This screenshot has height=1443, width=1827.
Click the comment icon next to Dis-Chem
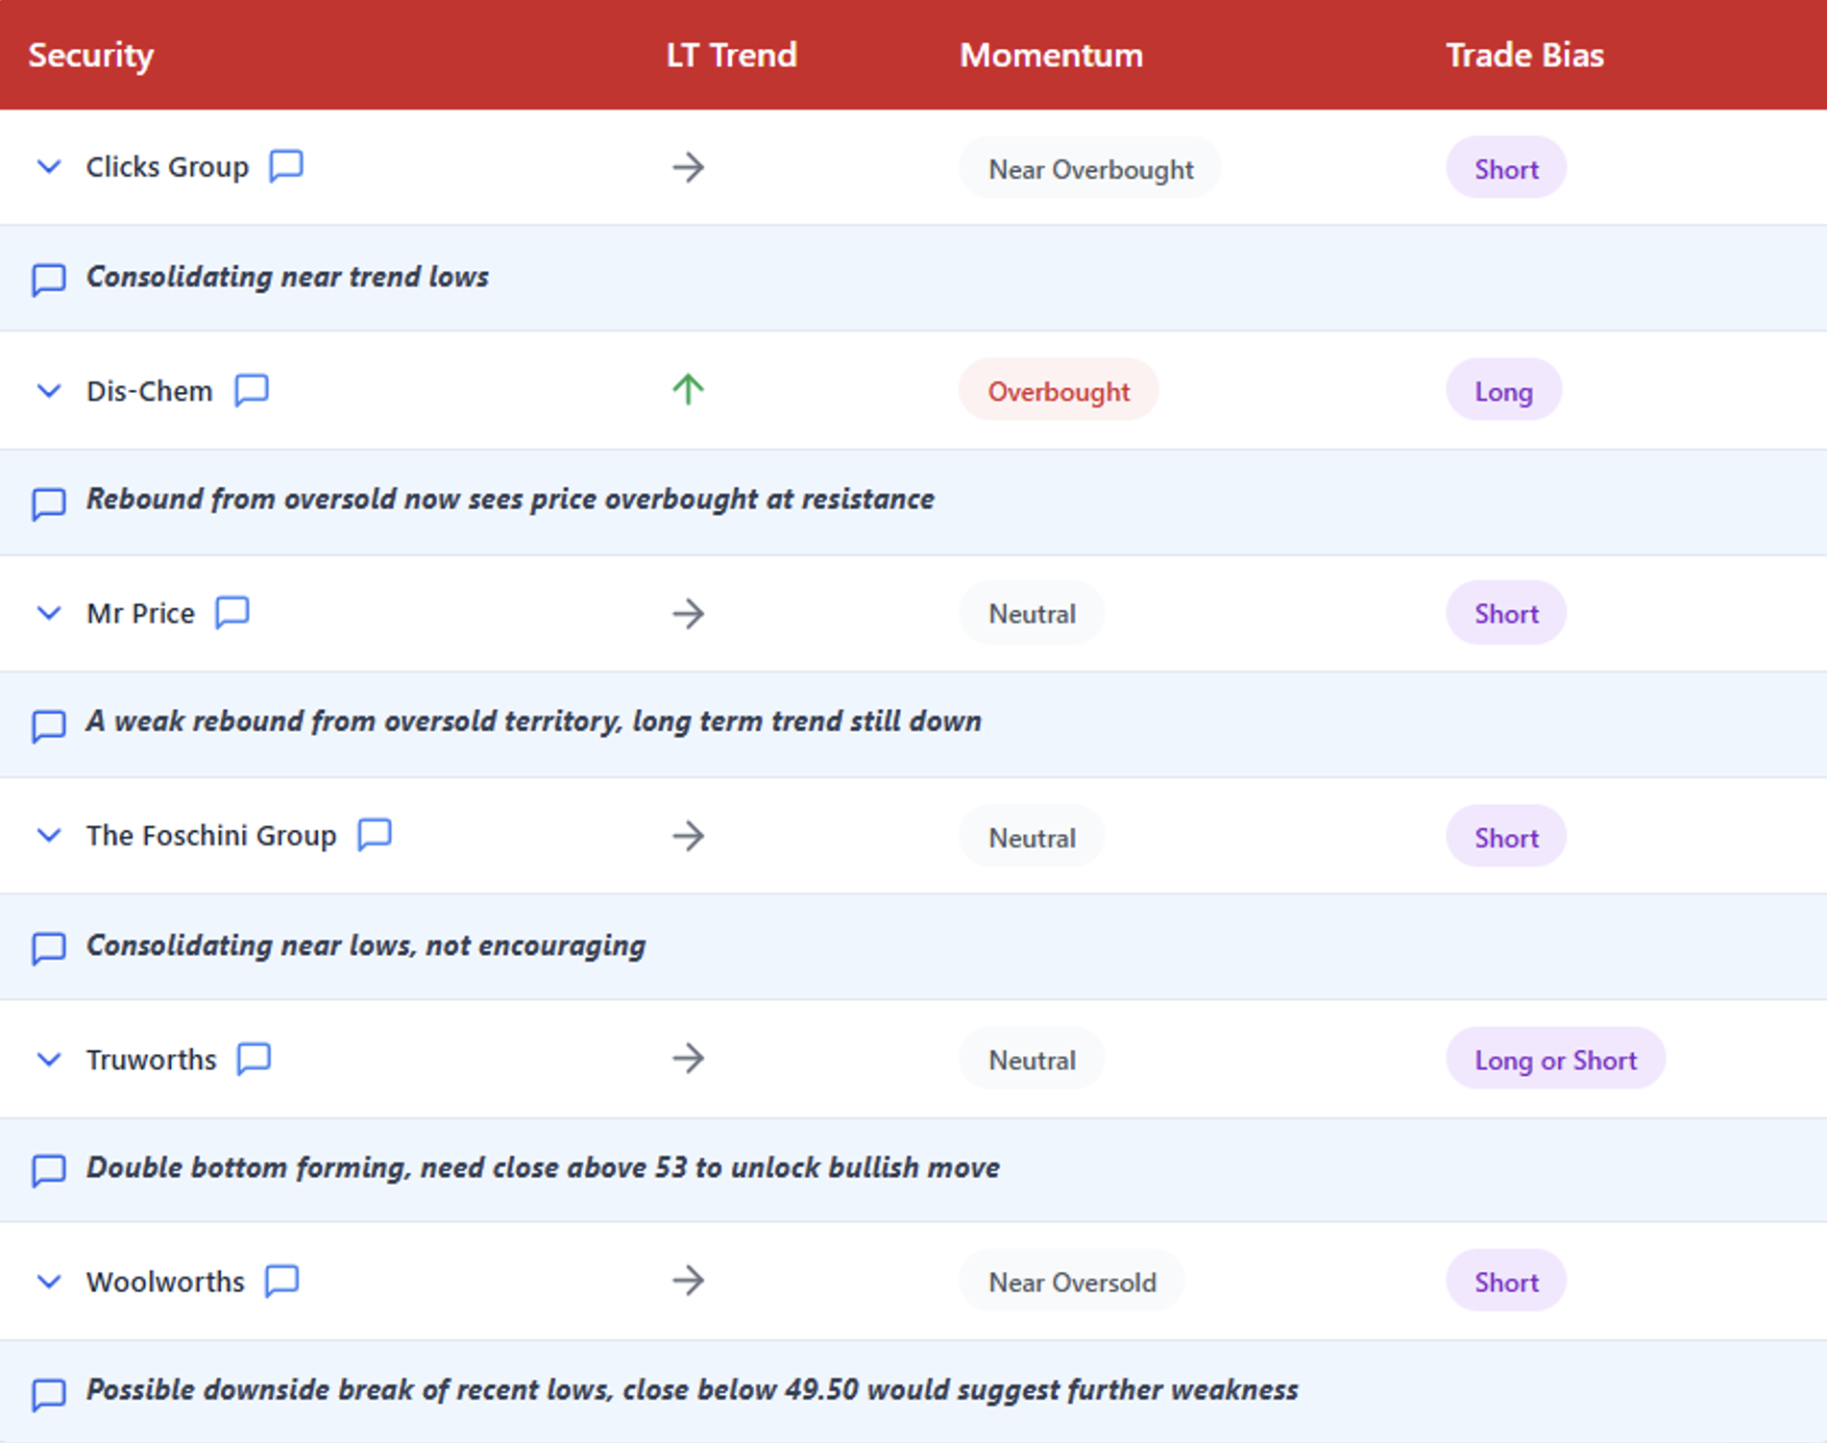pos(252,390)
